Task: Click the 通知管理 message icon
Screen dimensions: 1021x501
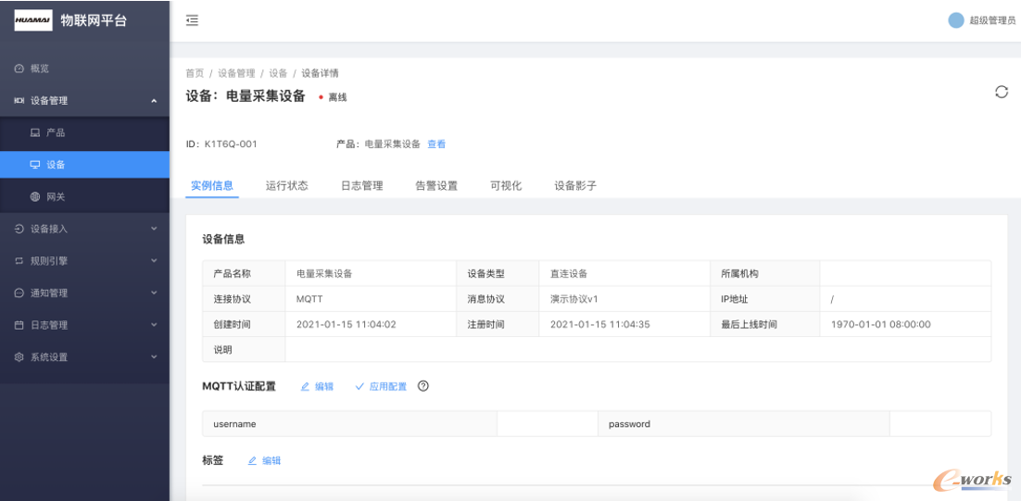Action: [x=19, y=294]
